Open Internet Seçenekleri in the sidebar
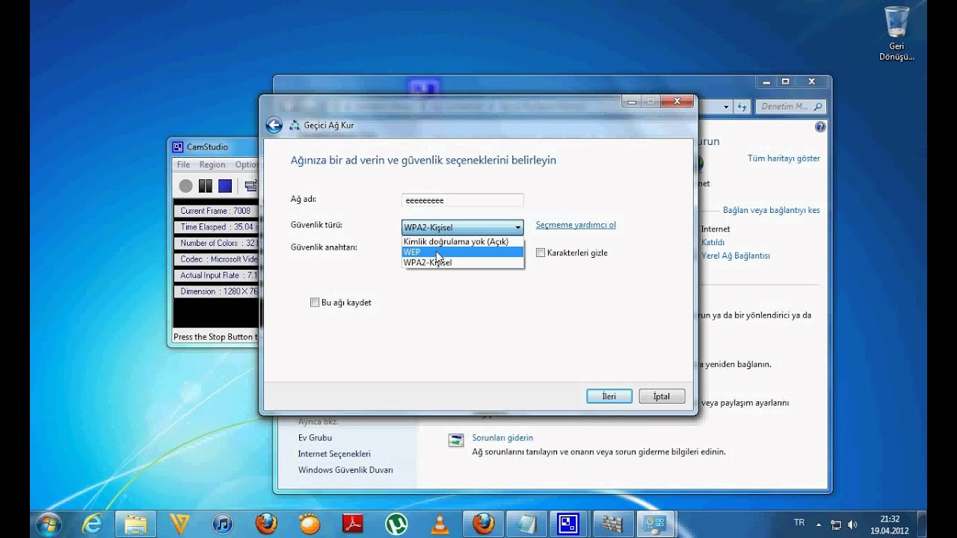Screen dimensions: 957x538 [x=334, y=454]
